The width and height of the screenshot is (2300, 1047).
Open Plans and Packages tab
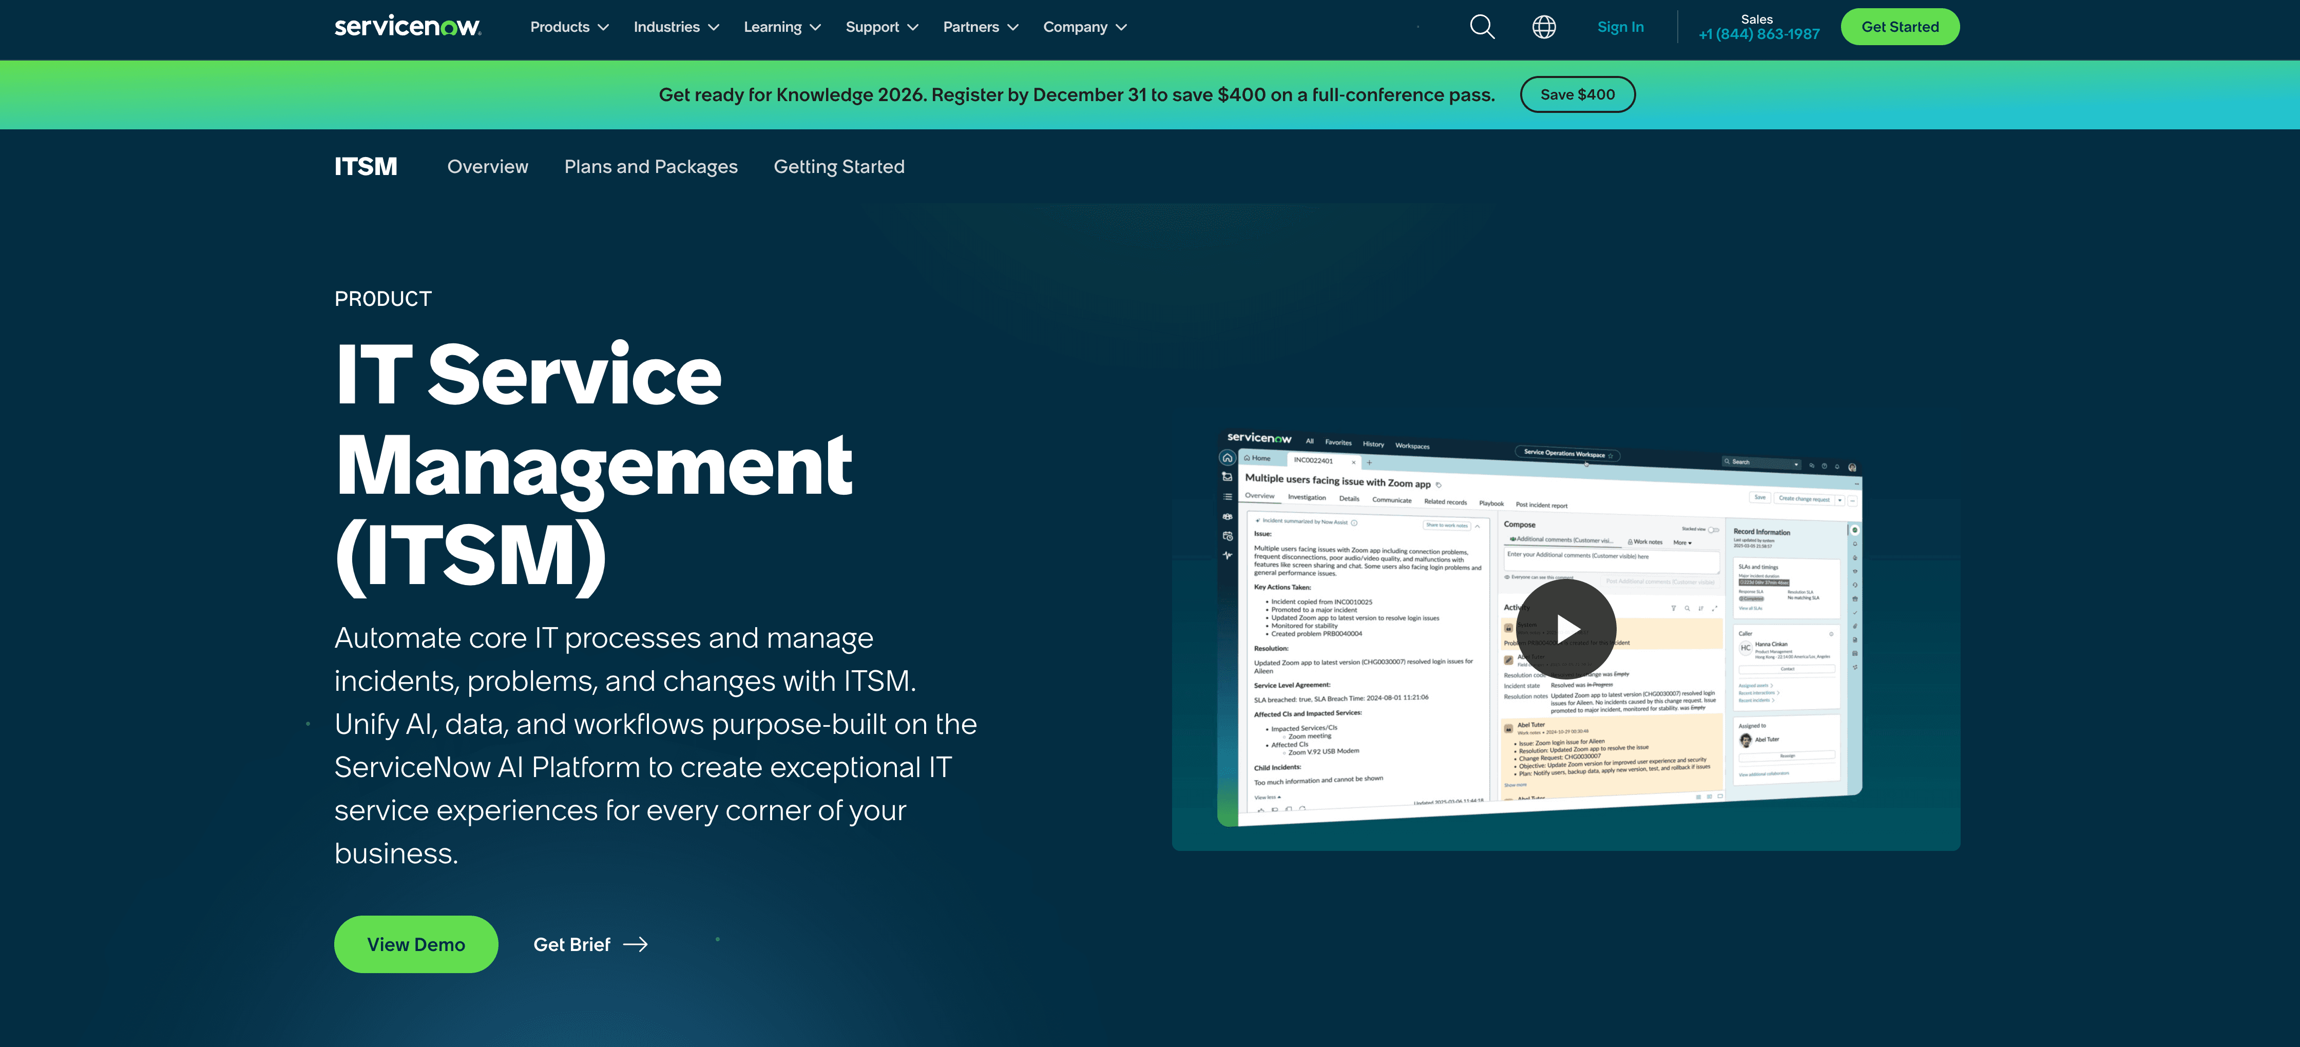click(651, 167)
